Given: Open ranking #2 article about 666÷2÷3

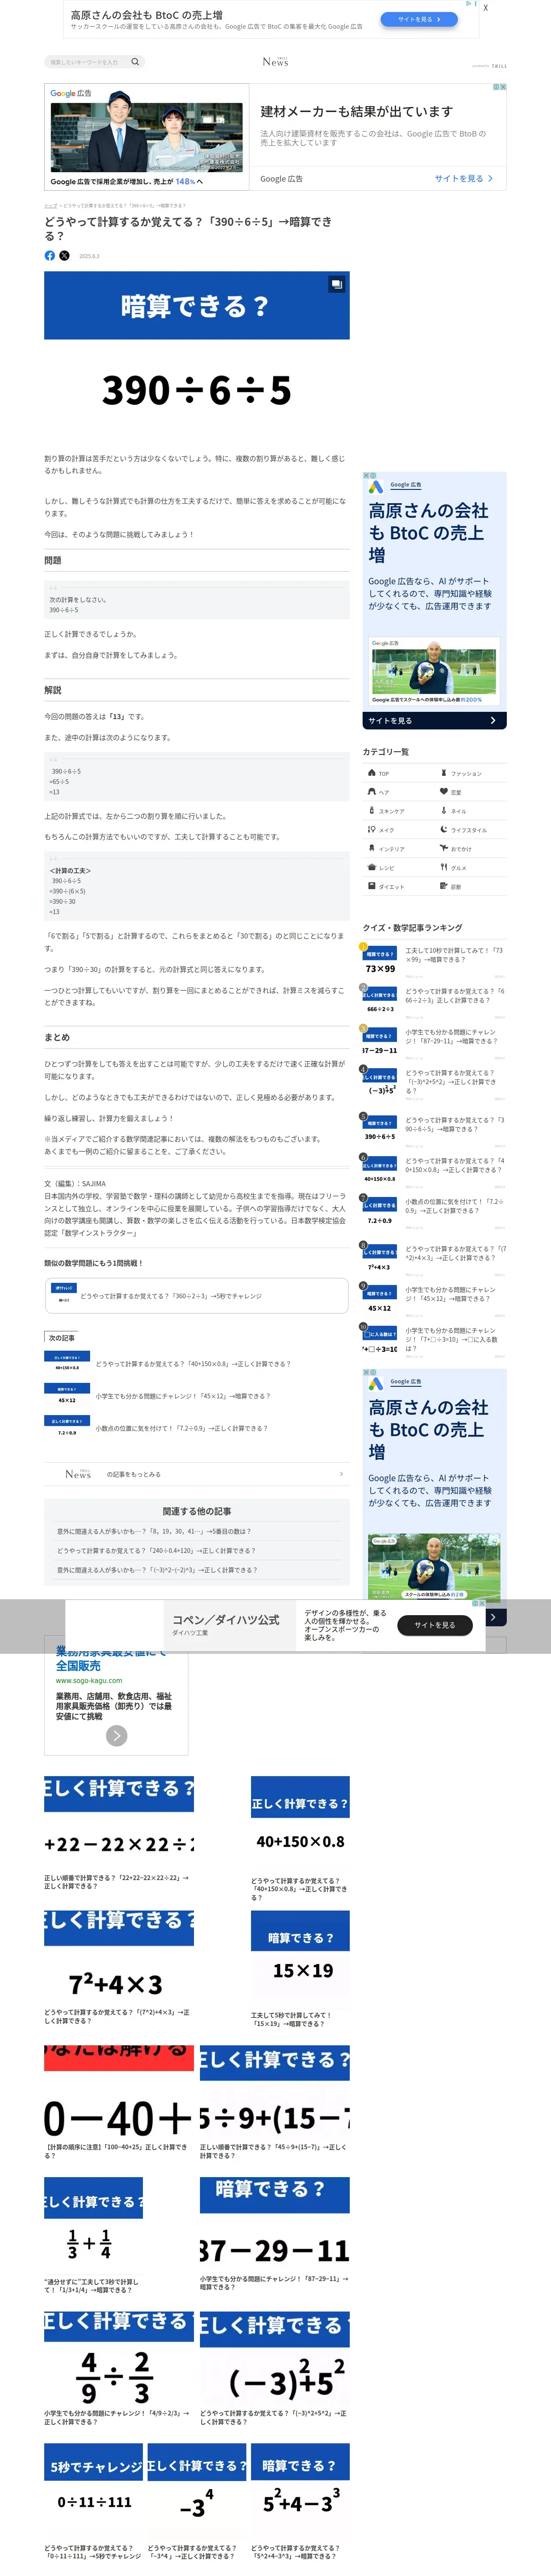Looking at the screenshot, I should click(455, 996).
